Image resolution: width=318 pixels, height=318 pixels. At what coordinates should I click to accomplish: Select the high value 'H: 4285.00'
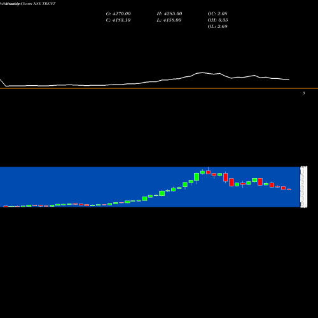169,14
